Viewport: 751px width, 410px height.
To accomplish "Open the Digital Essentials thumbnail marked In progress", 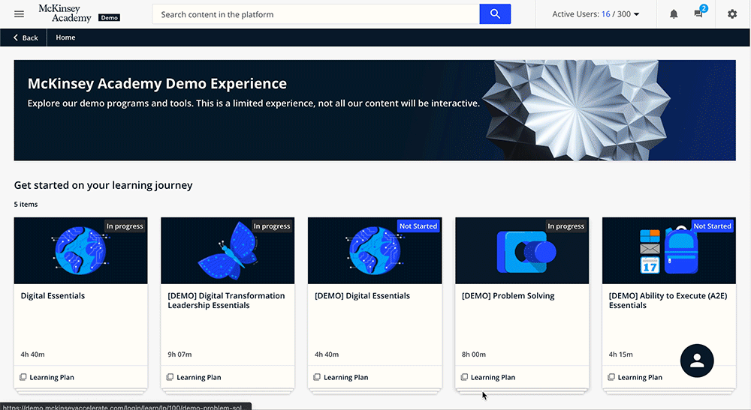I will coord(80,250).
